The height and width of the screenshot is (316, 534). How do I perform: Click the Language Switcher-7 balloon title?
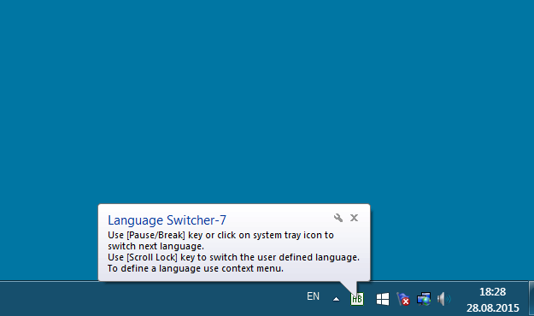pyautogui.click(x=167, y=220)
